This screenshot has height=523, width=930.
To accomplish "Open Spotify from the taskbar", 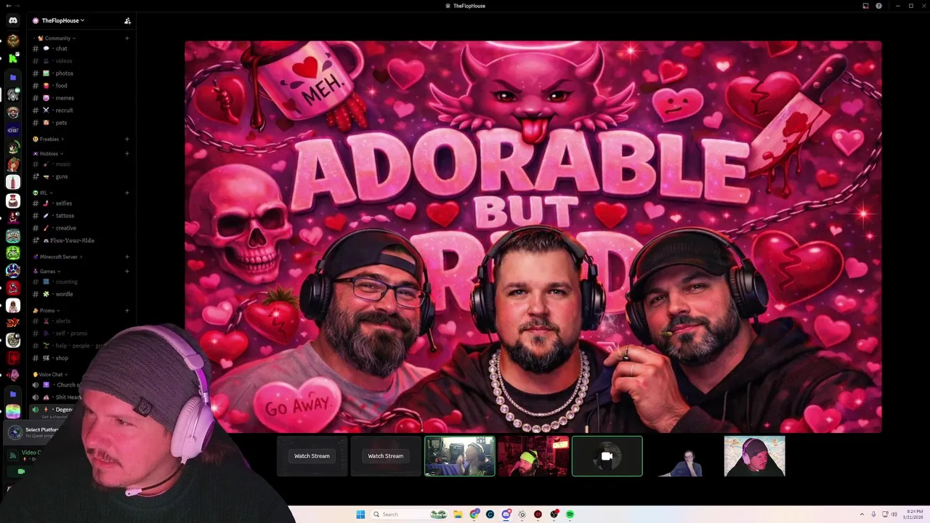I will tap(570, 514).
